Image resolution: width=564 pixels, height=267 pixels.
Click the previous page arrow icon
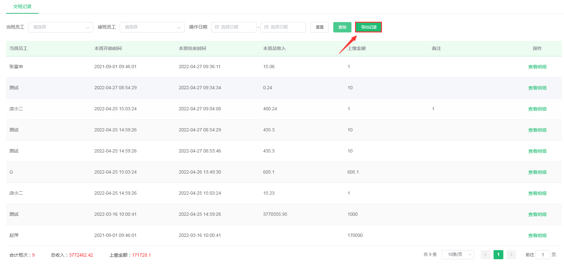[x=485, y=255]
